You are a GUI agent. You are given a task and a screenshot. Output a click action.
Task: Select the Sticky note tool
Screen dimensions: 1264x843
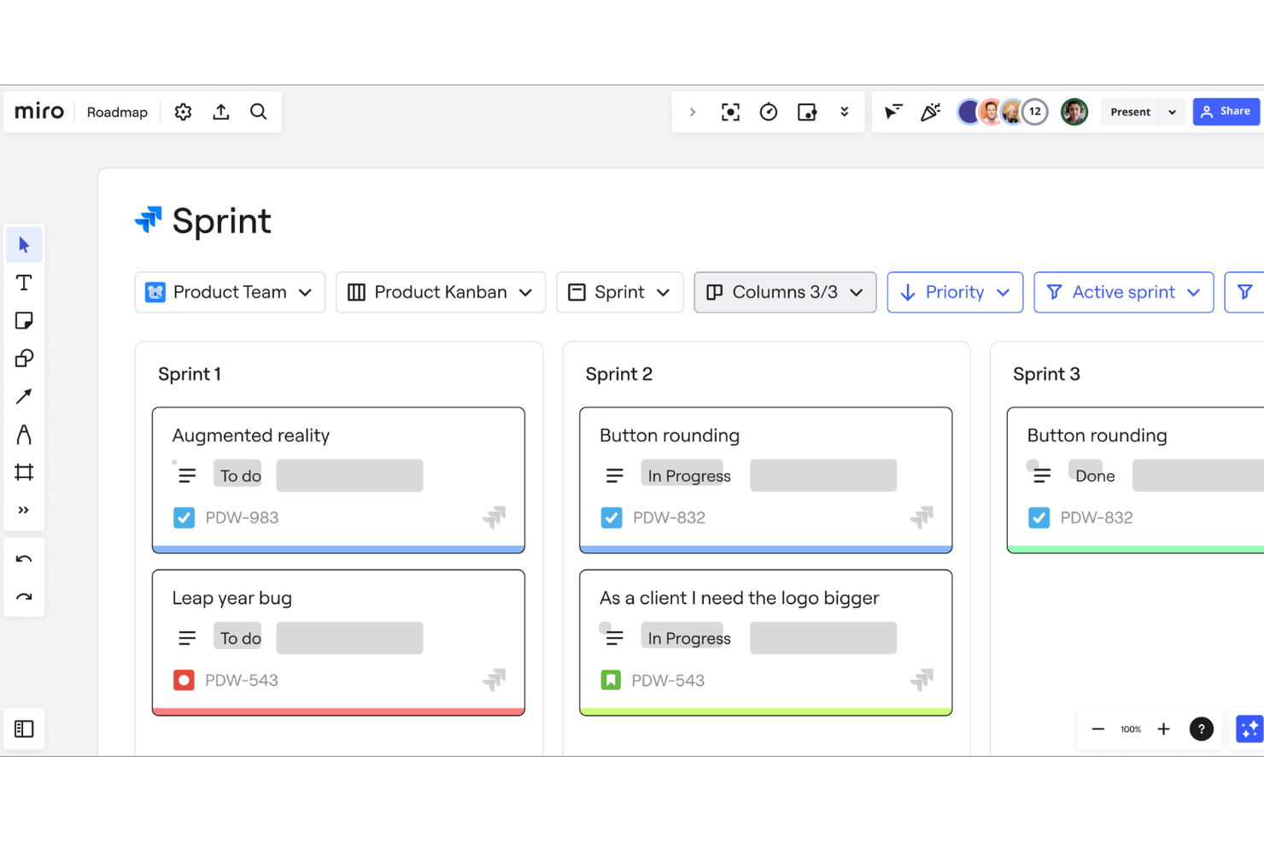[x=24, y=320]
